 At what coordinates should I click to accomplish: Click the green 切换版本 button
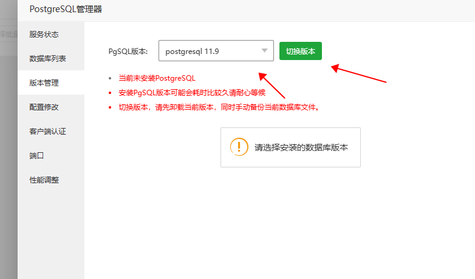point(301,51)
